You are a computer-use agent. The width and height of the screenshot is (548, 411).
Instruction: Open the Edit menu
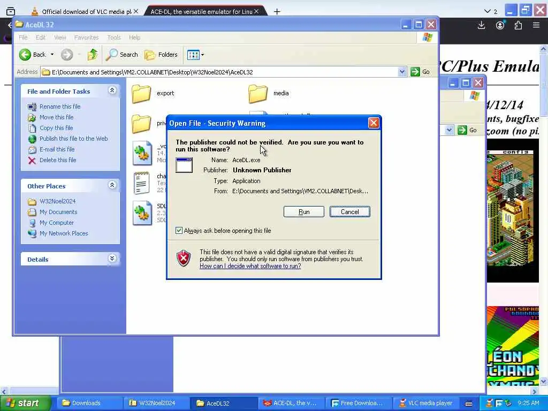pos(41,37)
